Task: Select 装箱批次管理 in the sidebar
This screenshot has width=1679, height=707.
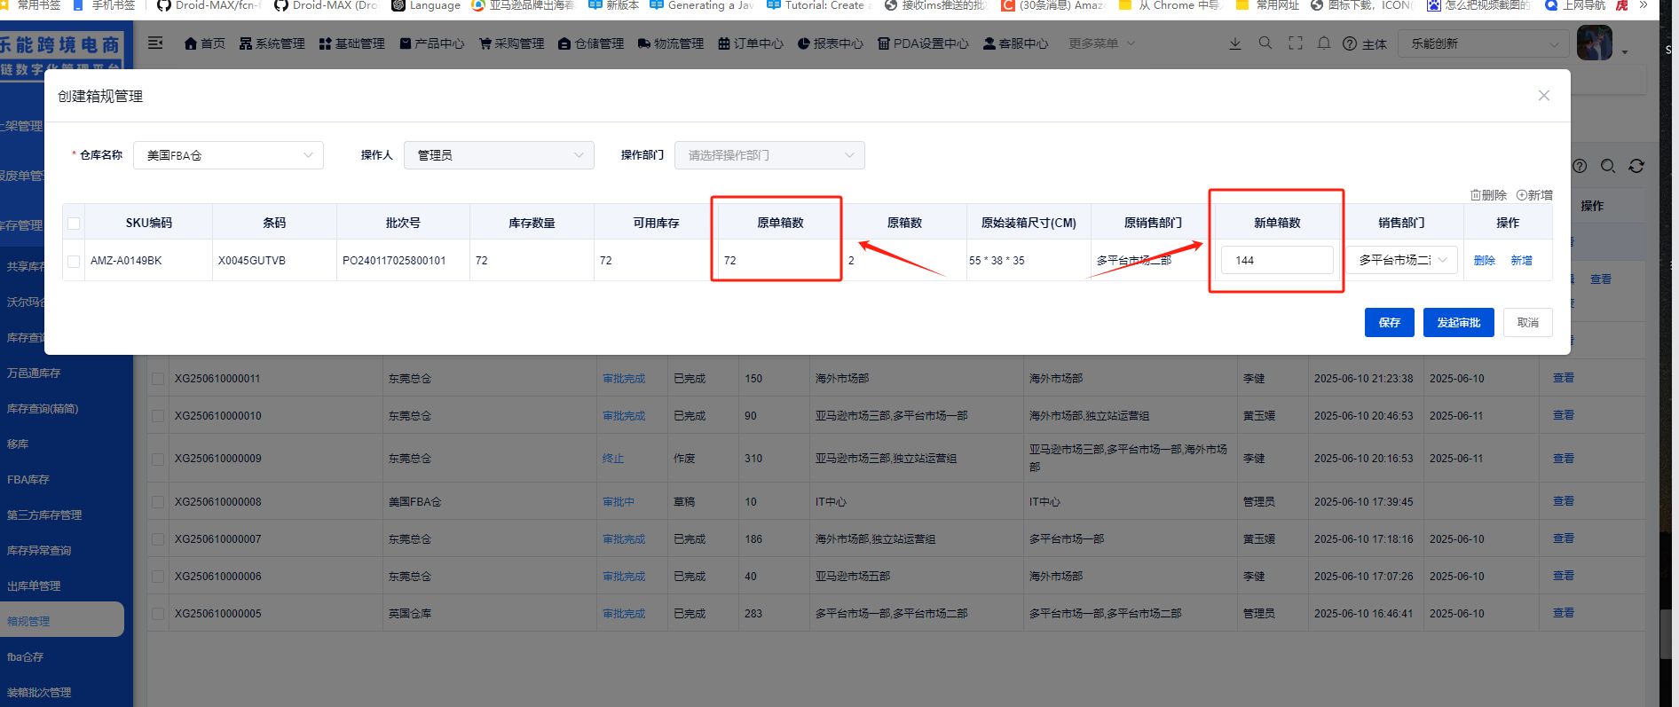Action: point(39,693)
